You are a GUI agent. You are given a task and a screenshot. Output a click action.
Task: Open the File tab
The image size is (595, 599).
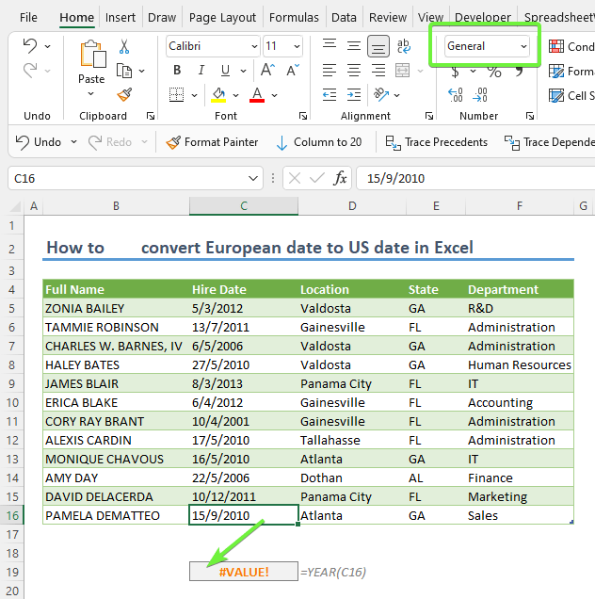28,17
